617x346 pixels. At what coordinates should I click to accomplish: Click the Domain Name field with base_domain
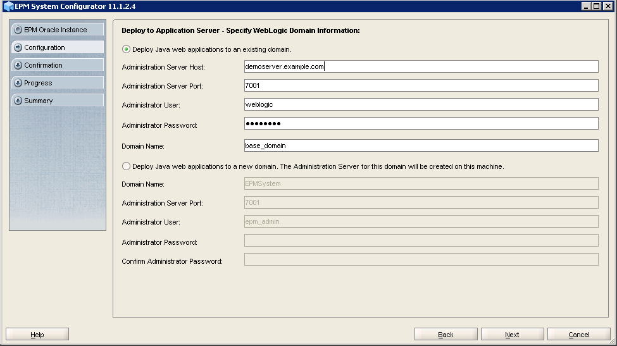coord(421,145)
